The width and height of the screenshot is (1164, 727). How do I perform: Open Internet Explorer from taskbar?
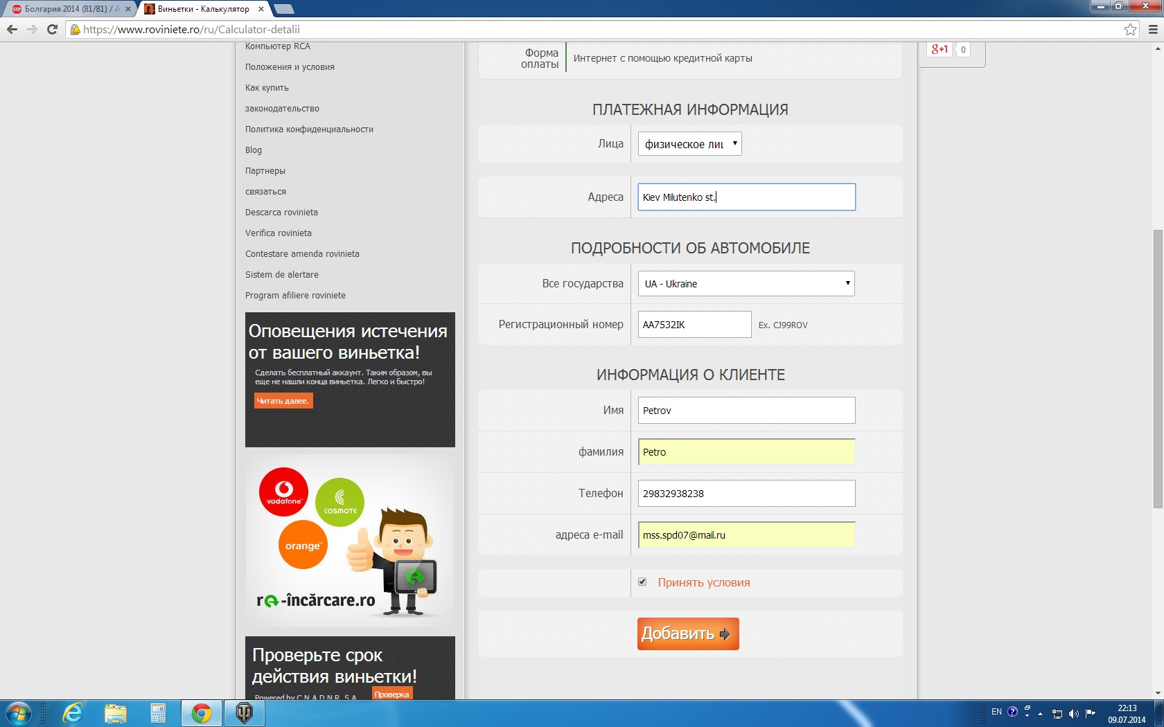click(x=73, y=712)
